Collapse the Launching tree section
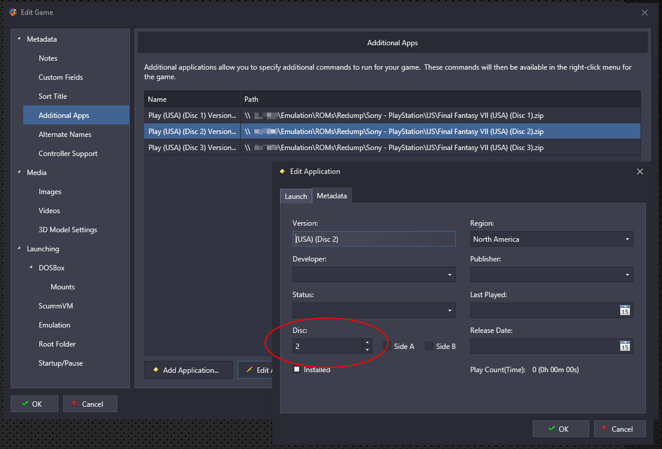 click(x=19, y=248)
